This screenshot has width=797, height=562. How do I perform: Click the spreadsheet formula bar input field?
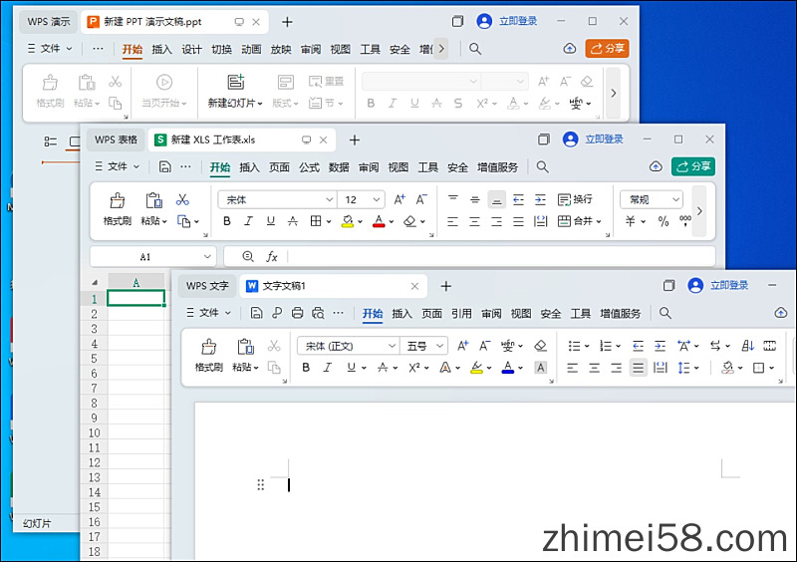click(498, 257)
